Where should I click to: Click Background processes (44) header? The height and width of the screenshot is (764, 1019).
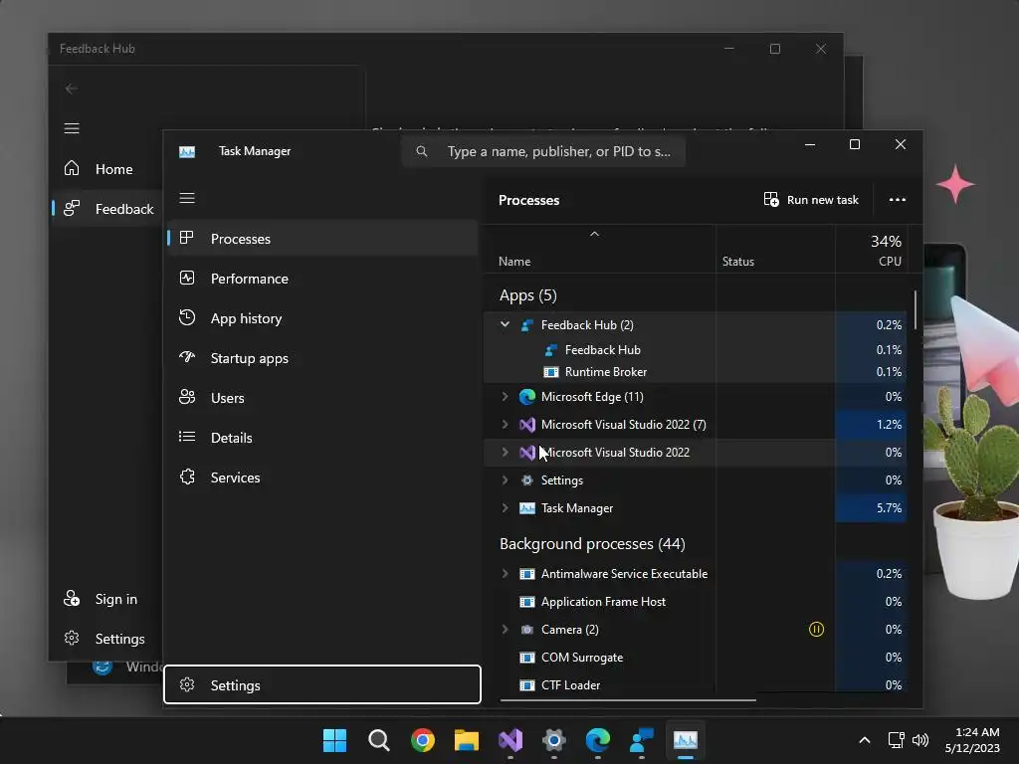(x=592, y=544)
